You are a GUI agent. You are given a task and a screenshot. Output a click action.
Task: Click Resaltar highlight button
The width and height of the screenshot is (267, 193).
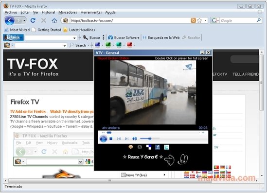coord(191,37)
